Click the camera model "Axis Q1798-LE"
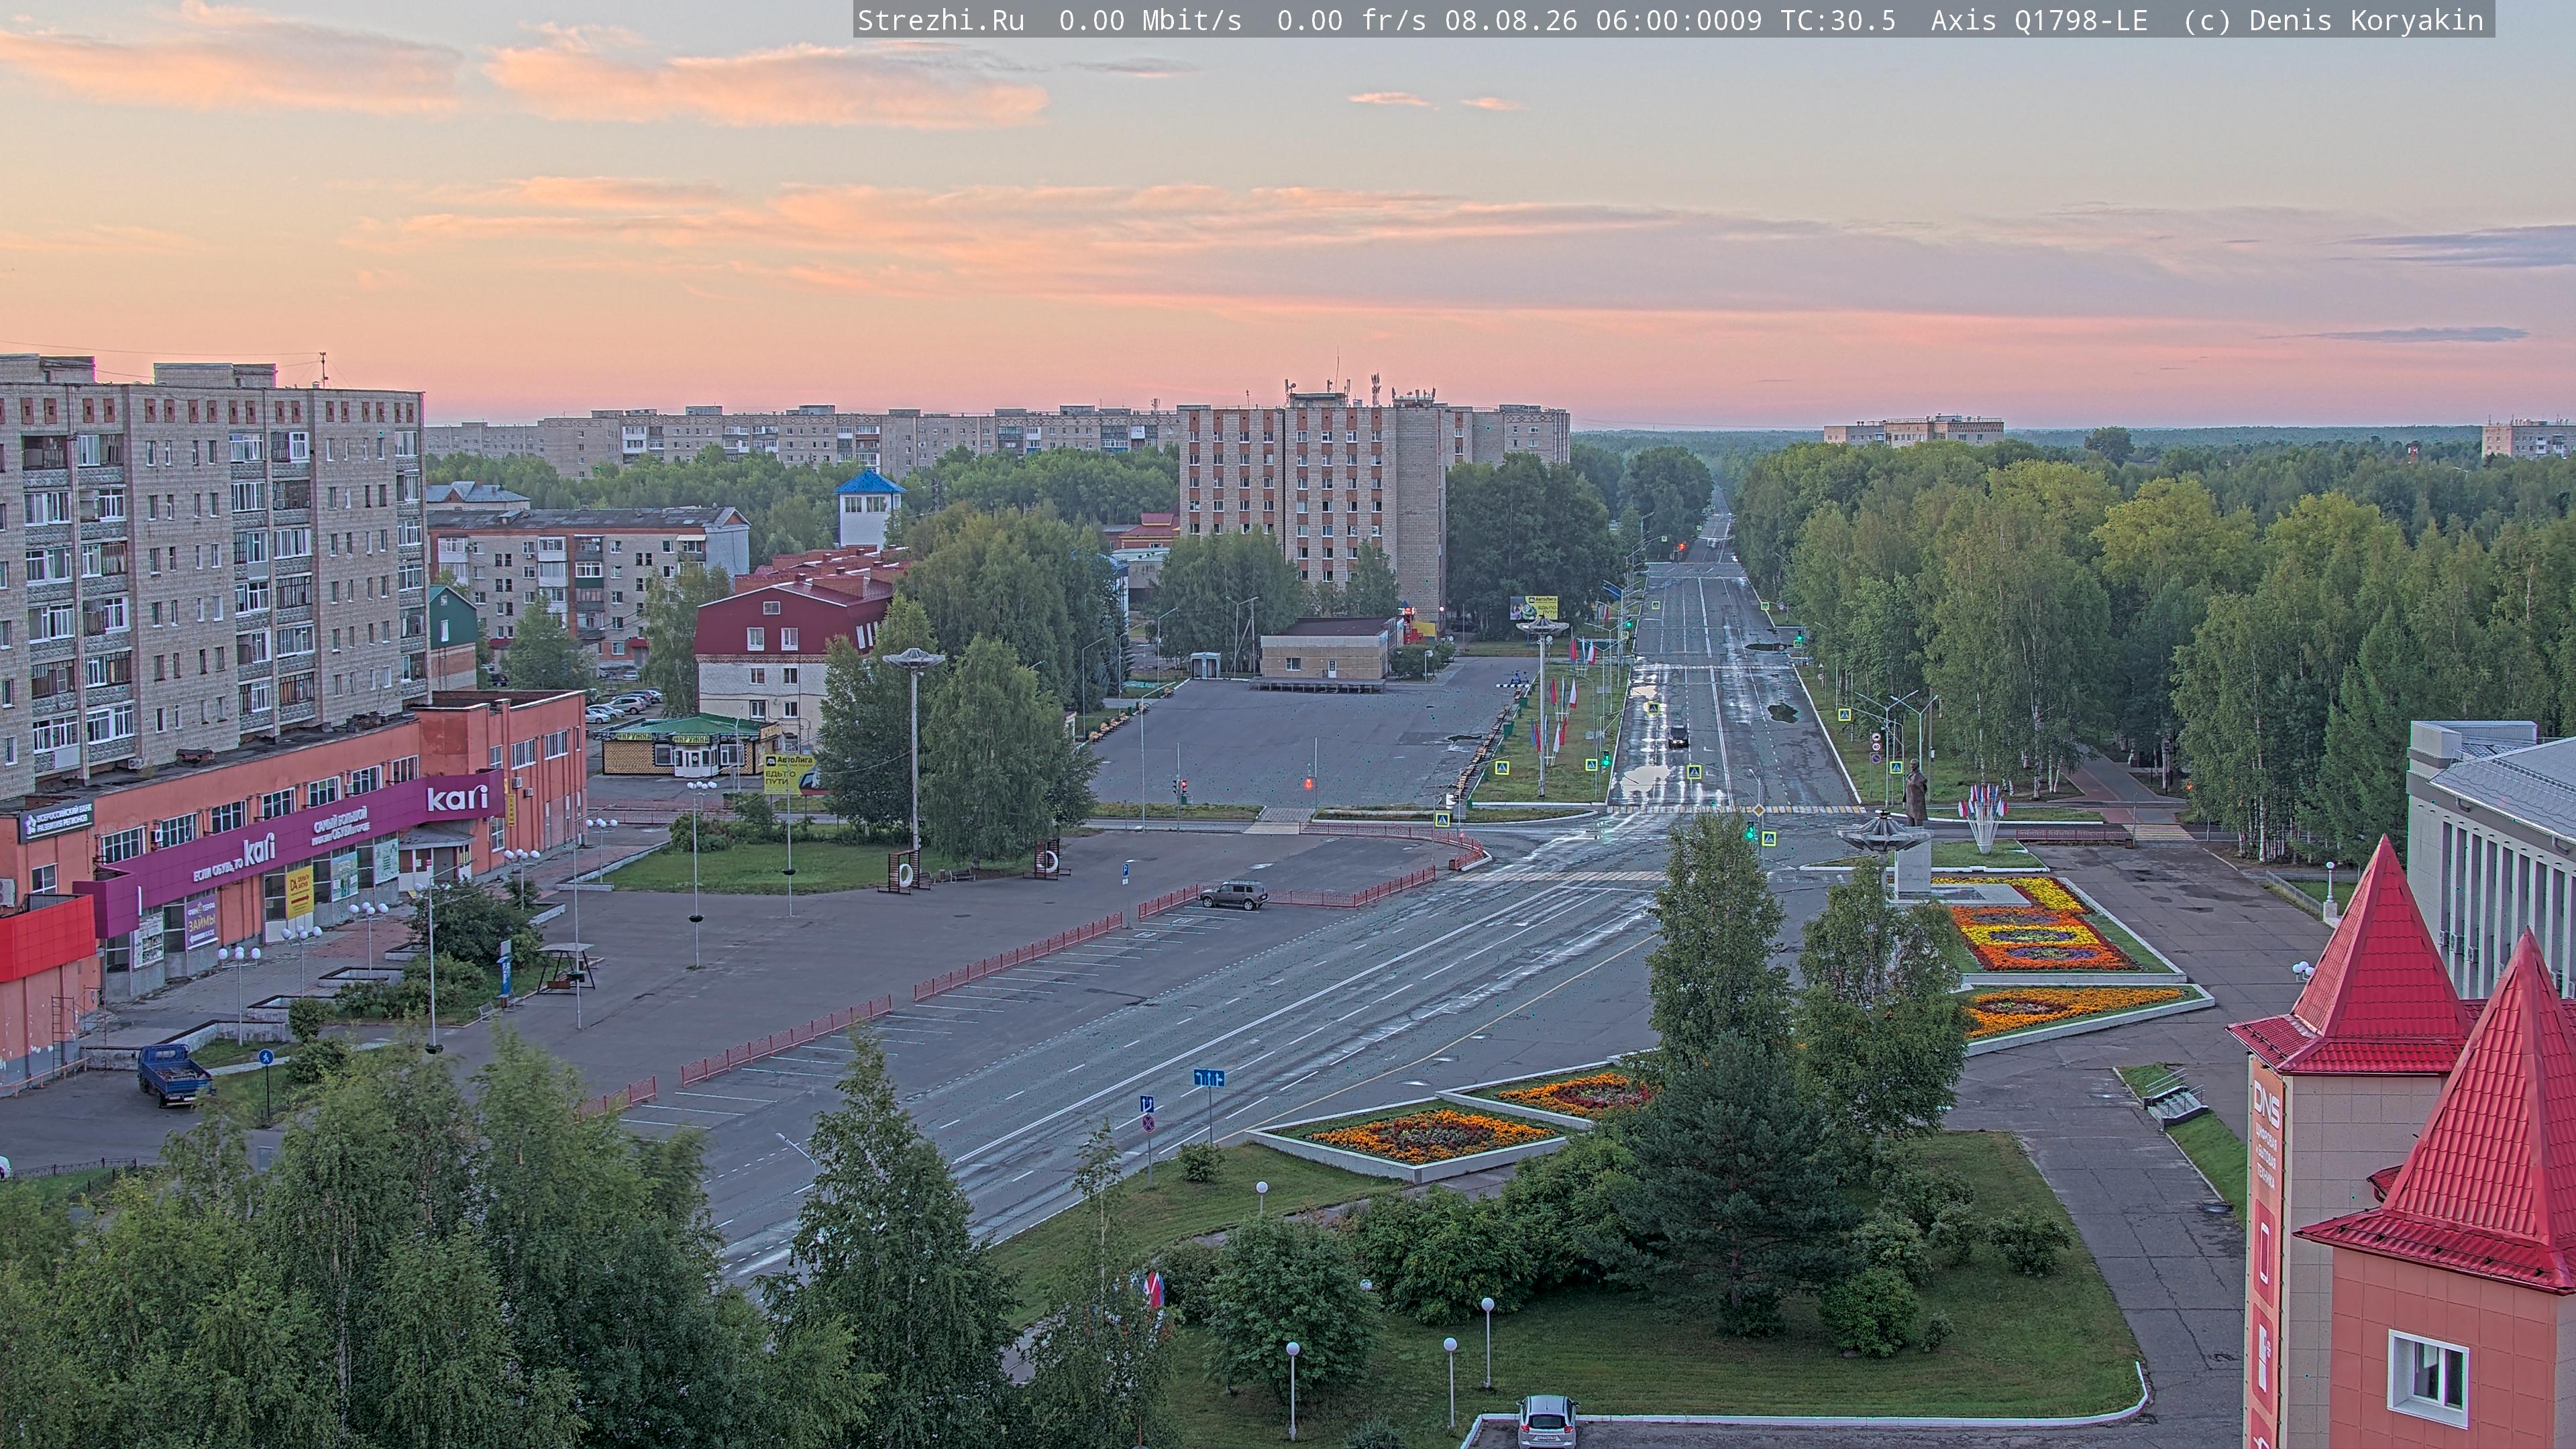Viewport: 2576px width, 1449px height. 2039,20
